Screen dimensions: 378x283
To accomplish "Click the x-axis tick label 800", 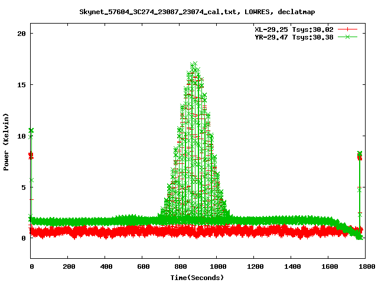I will [x=180, y=266].
